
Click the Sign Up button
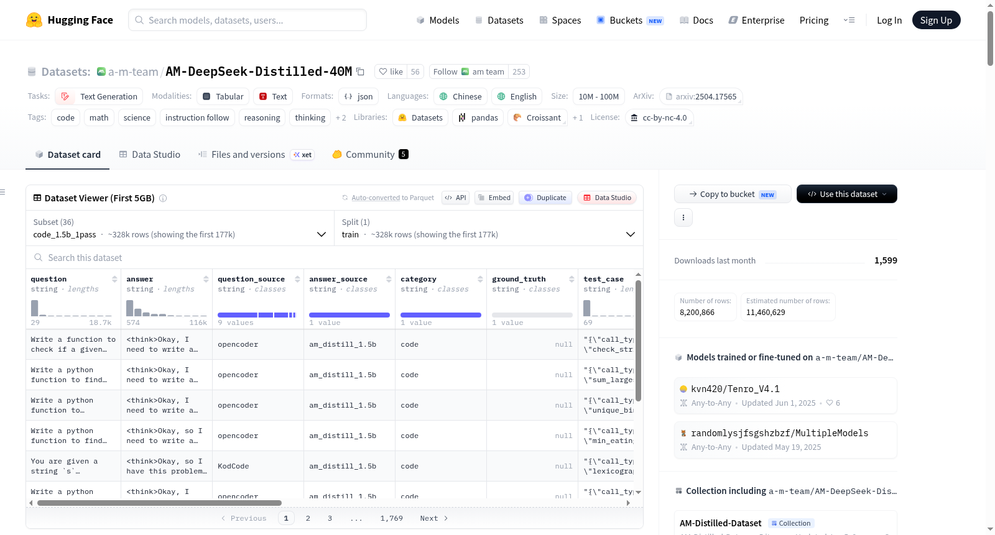point(936,20)
